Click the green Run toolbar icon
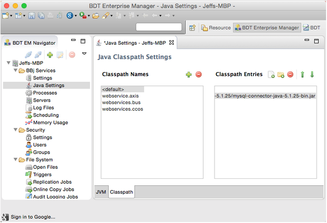Screen dimensions: 327x223 coord(83,16)
